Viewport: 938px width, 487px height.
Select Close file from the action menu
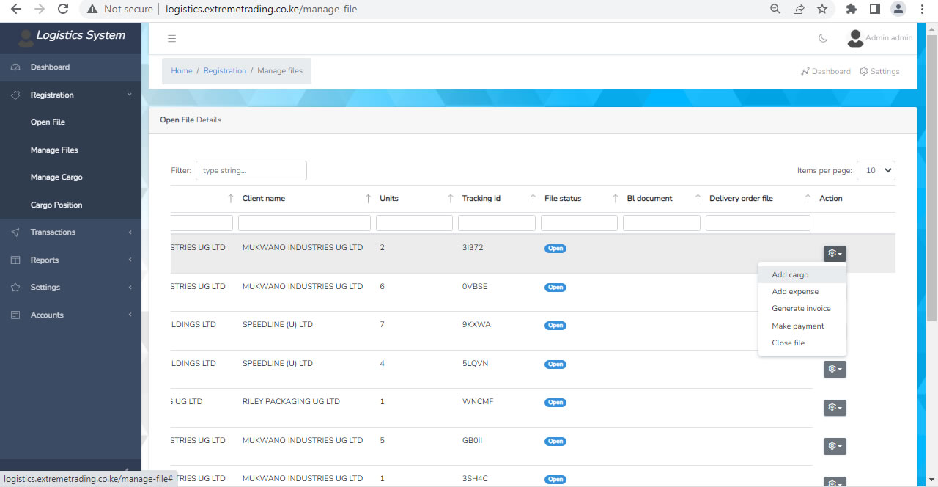[788, 343]
